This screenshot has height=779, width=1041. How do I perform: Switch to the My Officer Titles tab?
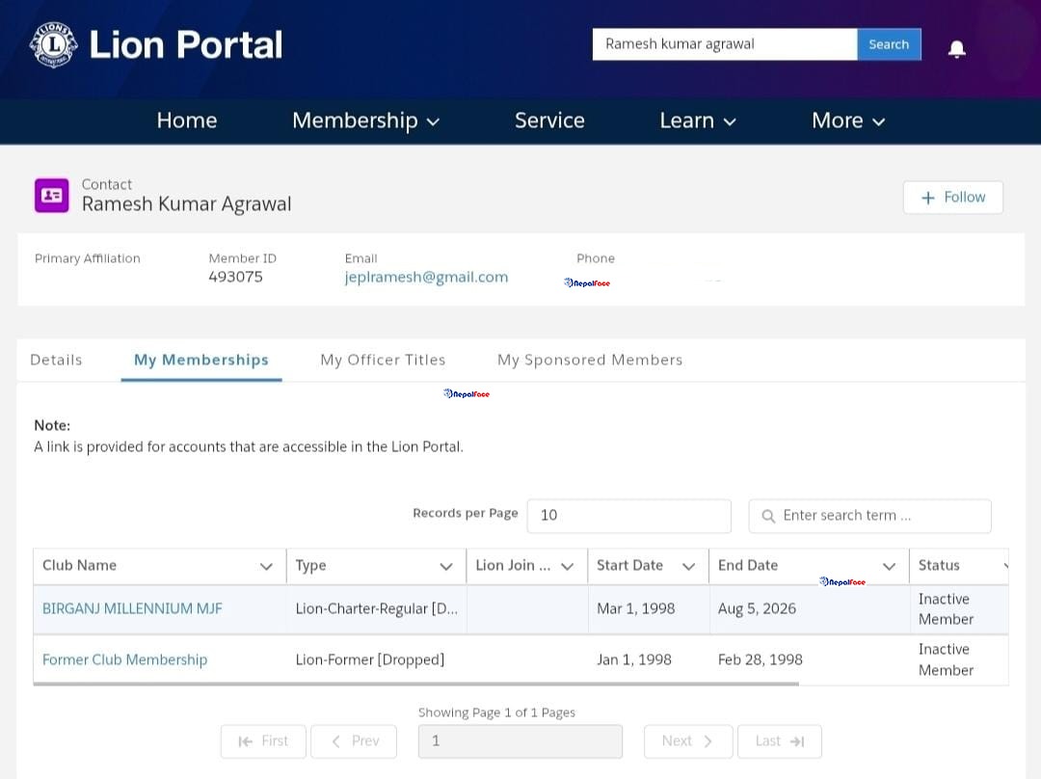point(383,360)
